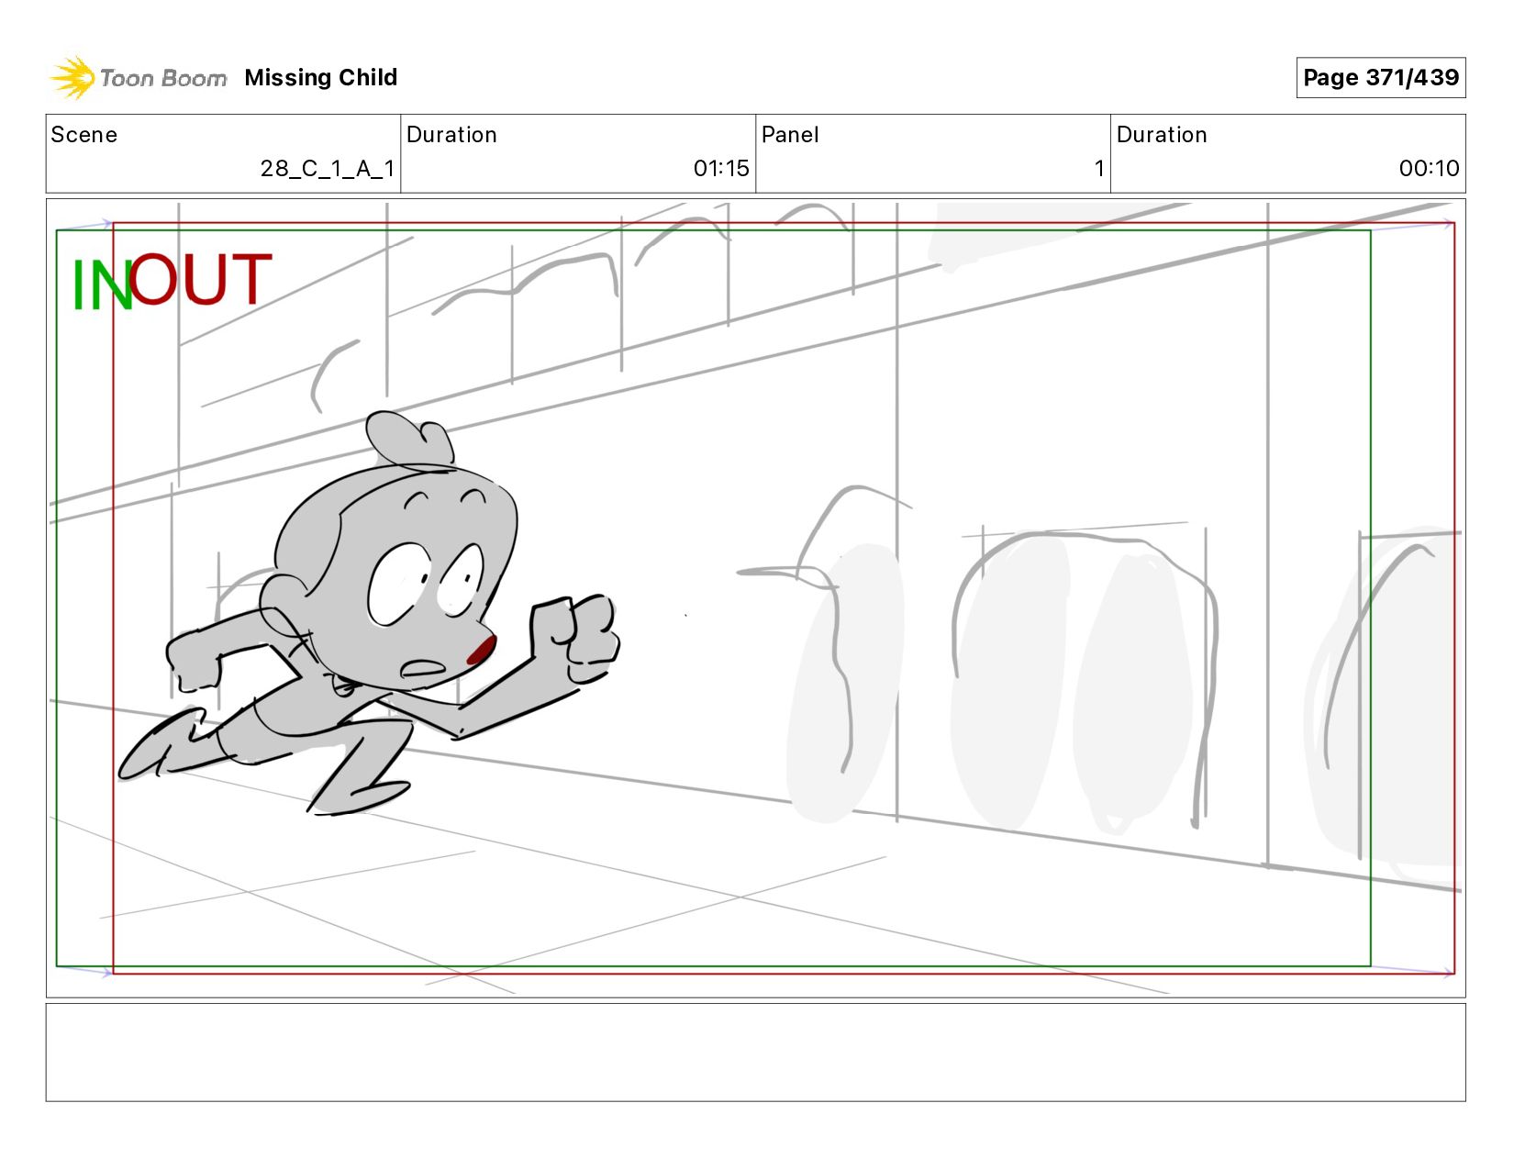The height and width of the screenshot is (1170, 1514).
Task: Select the 'Missing Child' project title
Action: click(321, 78)
